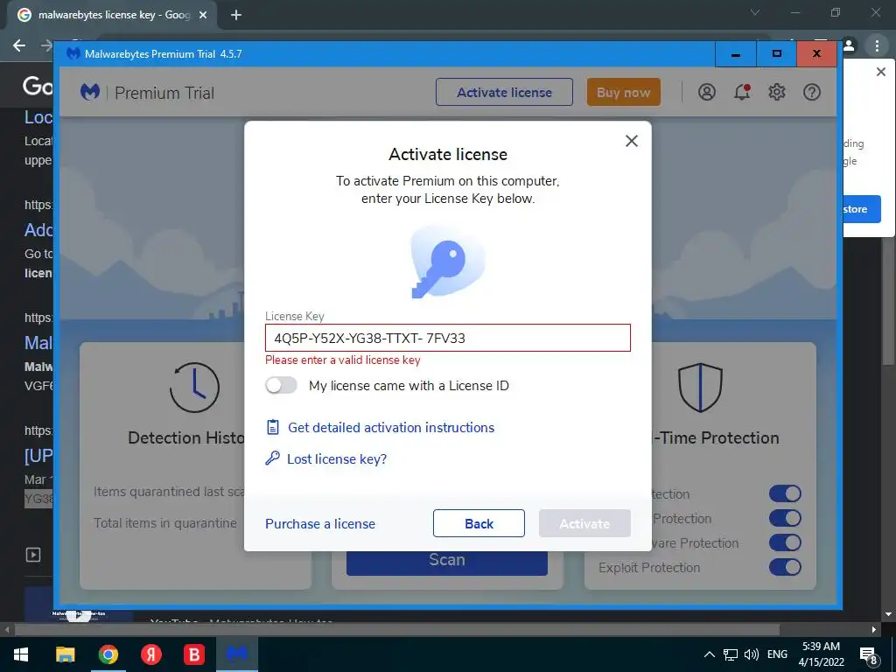Open the Lost license key? link
This screenshot has height=672, width=896.
[337, 458]
